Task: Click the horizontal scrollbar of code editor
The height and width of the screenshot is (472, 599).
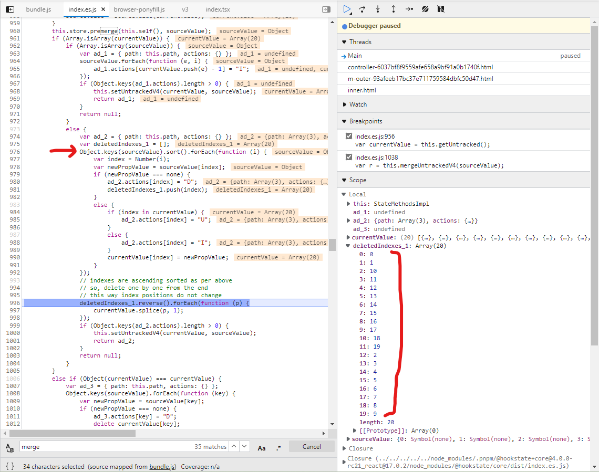Action: (x=73, y=433)
